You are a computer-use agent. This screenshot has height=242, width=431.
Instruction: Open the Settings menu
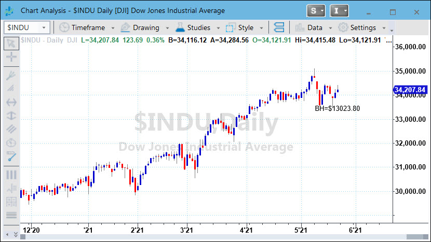click(363, 27)
